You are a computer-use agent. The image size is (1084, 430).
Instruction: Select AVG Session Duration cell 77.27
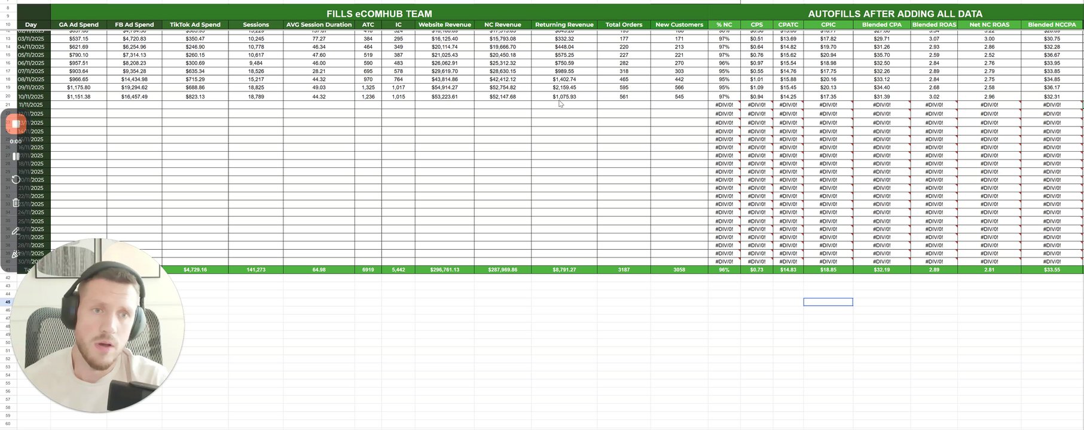click(x=319, y=38)
